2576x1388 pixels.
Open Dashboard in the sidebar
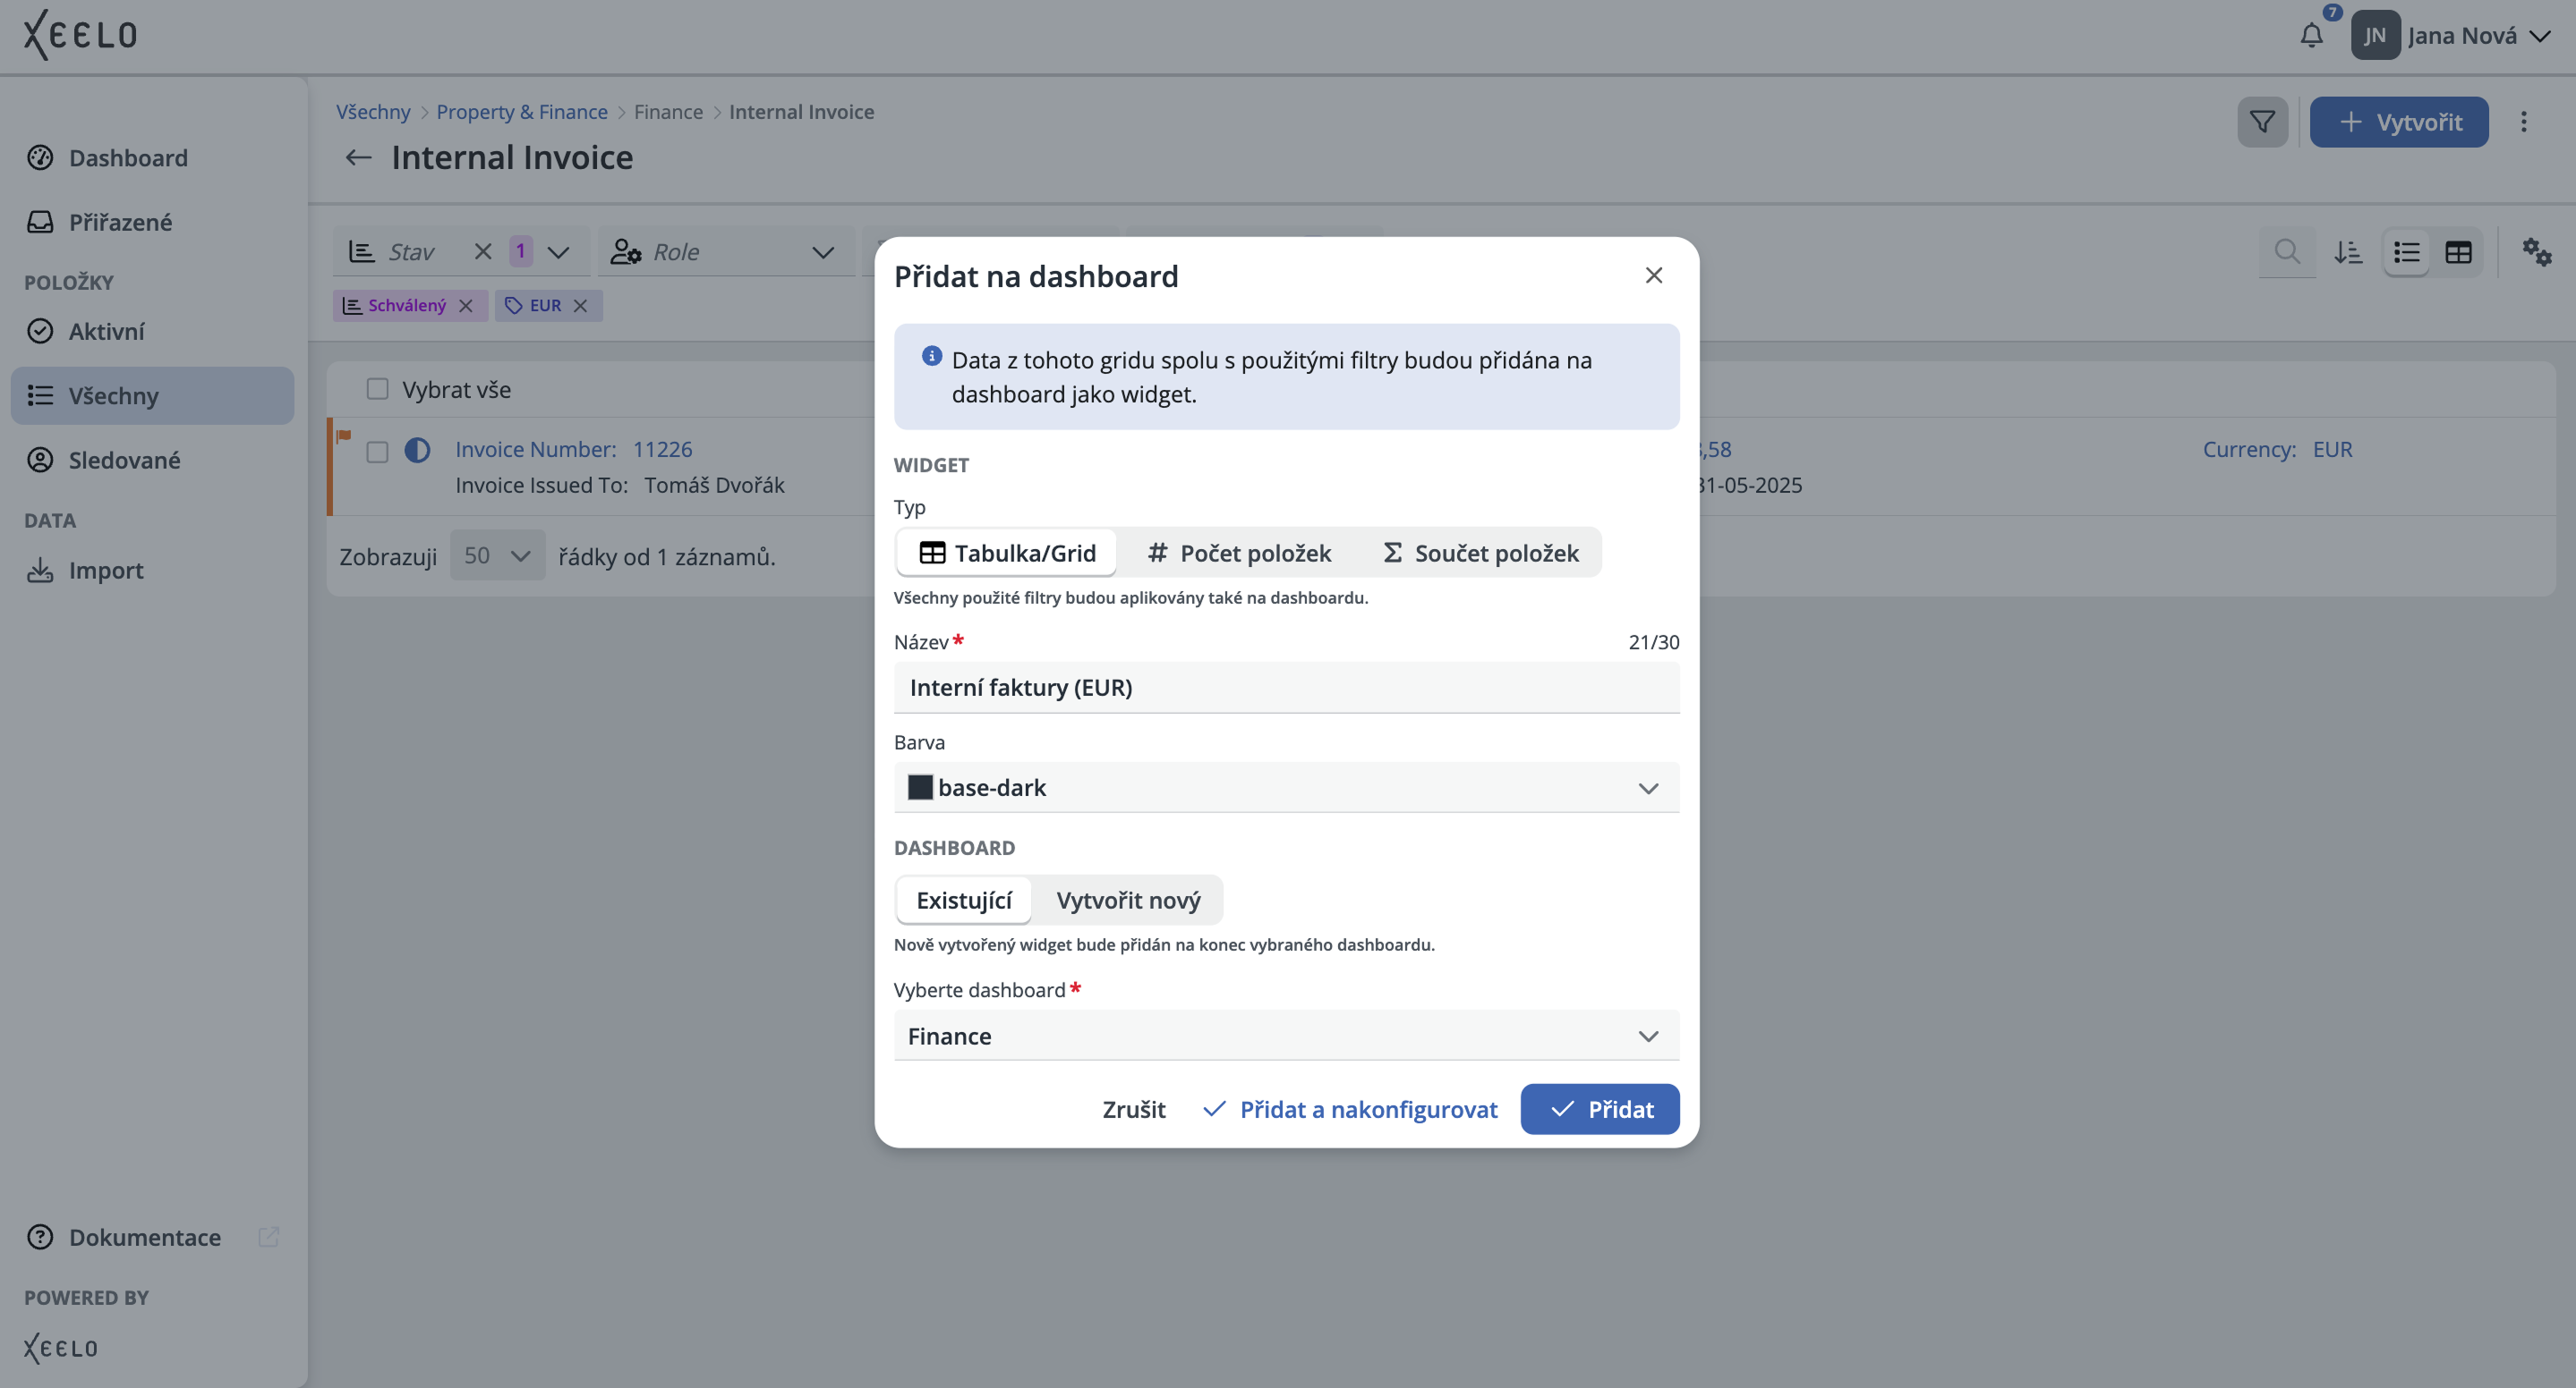pos(152,158)
